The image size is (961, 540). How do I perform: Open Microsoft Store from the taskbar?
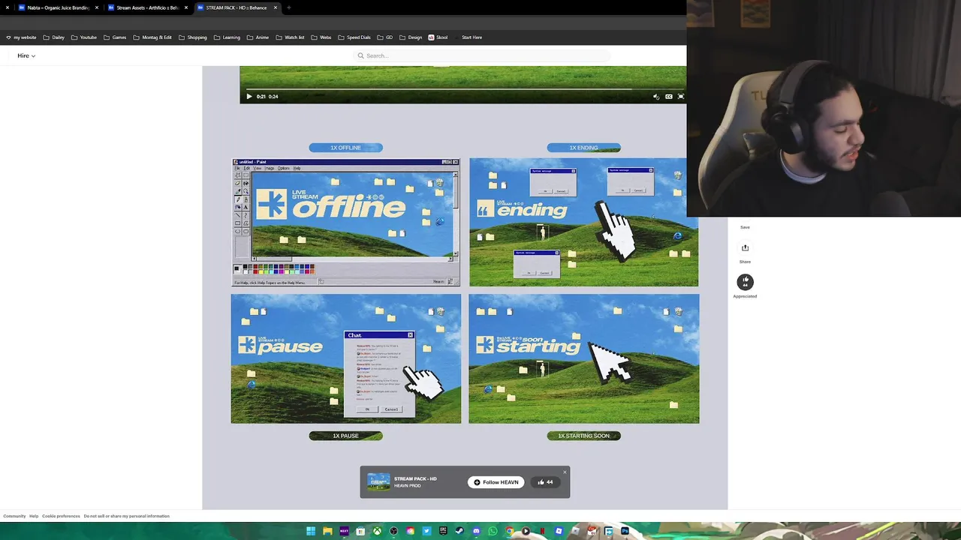point(360,531)
